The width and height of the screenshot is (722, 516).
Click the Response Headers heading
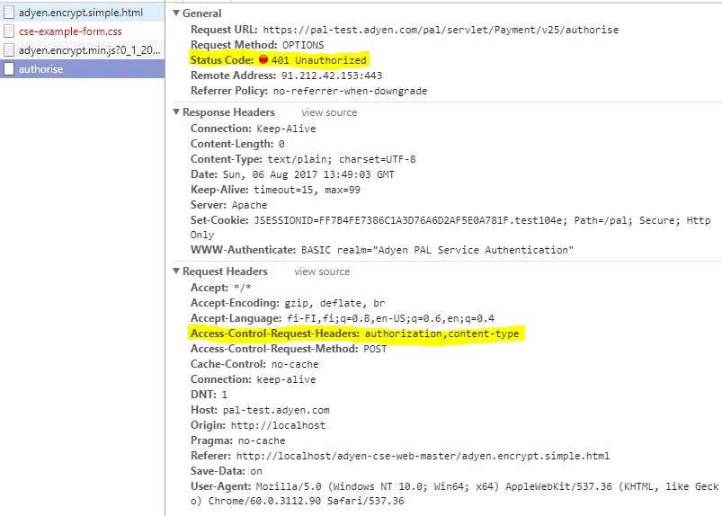coord(228,112)
